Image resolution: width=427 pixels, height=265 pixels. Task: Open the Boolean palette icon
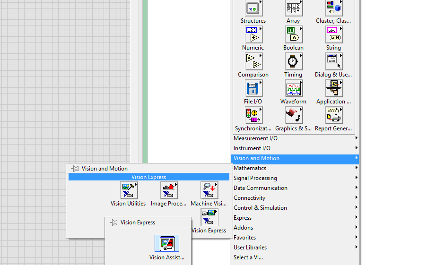294,34
